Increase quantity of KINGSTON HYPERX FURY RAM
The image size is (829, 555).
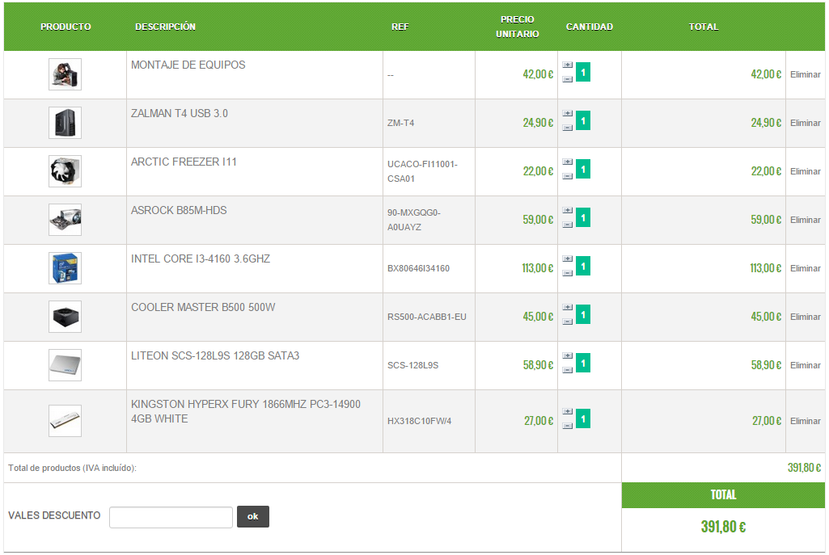[x=567, y=412]
